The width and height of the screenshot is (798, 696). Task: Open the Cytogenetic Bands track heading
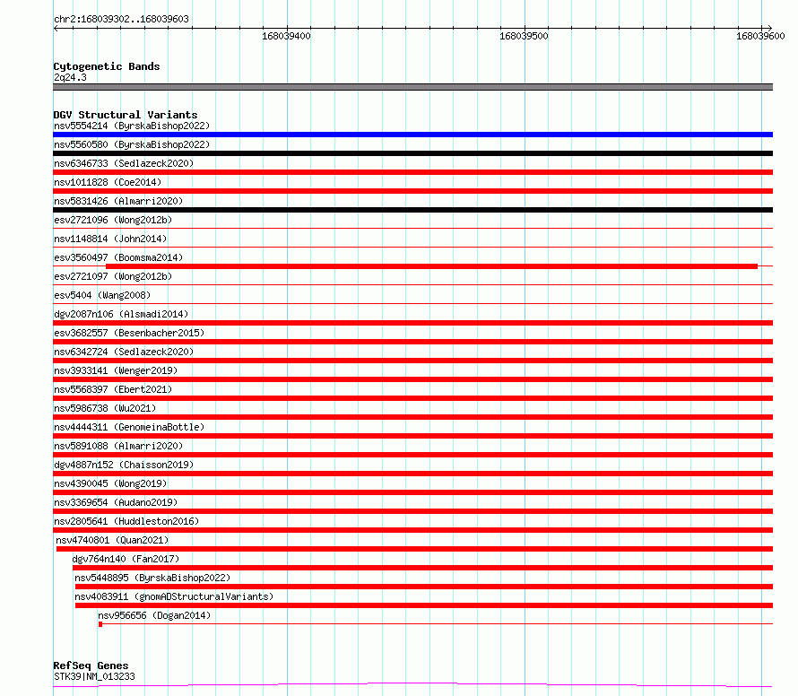click(x=107, y=66)
